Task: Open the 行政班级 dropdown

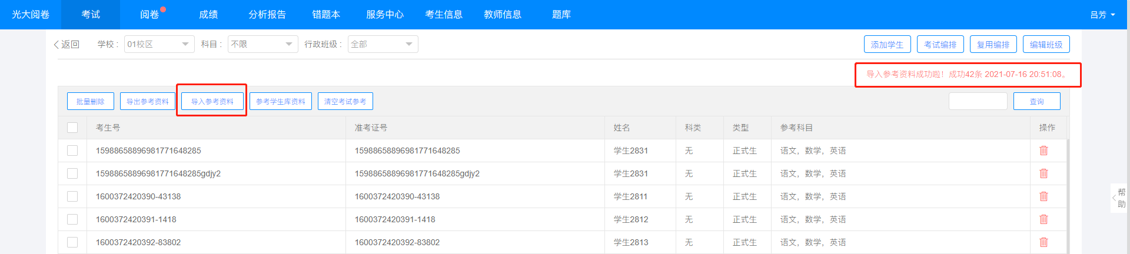Action: click(383, 44)
